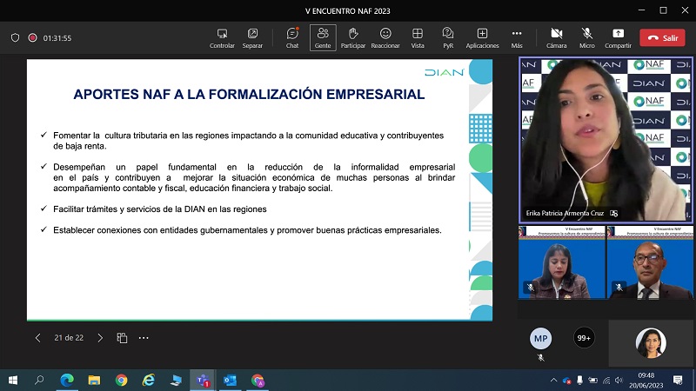Open the Más options menu

517,38
